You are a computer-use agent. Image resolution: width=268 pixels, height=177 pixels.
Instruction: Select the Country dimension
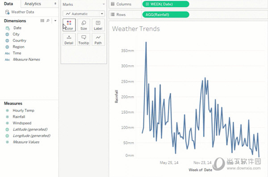click(x=20, y=41)
